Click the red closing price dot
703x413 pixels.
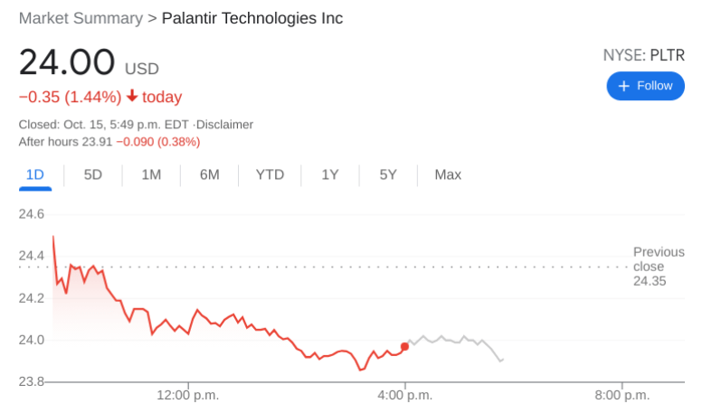(x=404, y=346)
